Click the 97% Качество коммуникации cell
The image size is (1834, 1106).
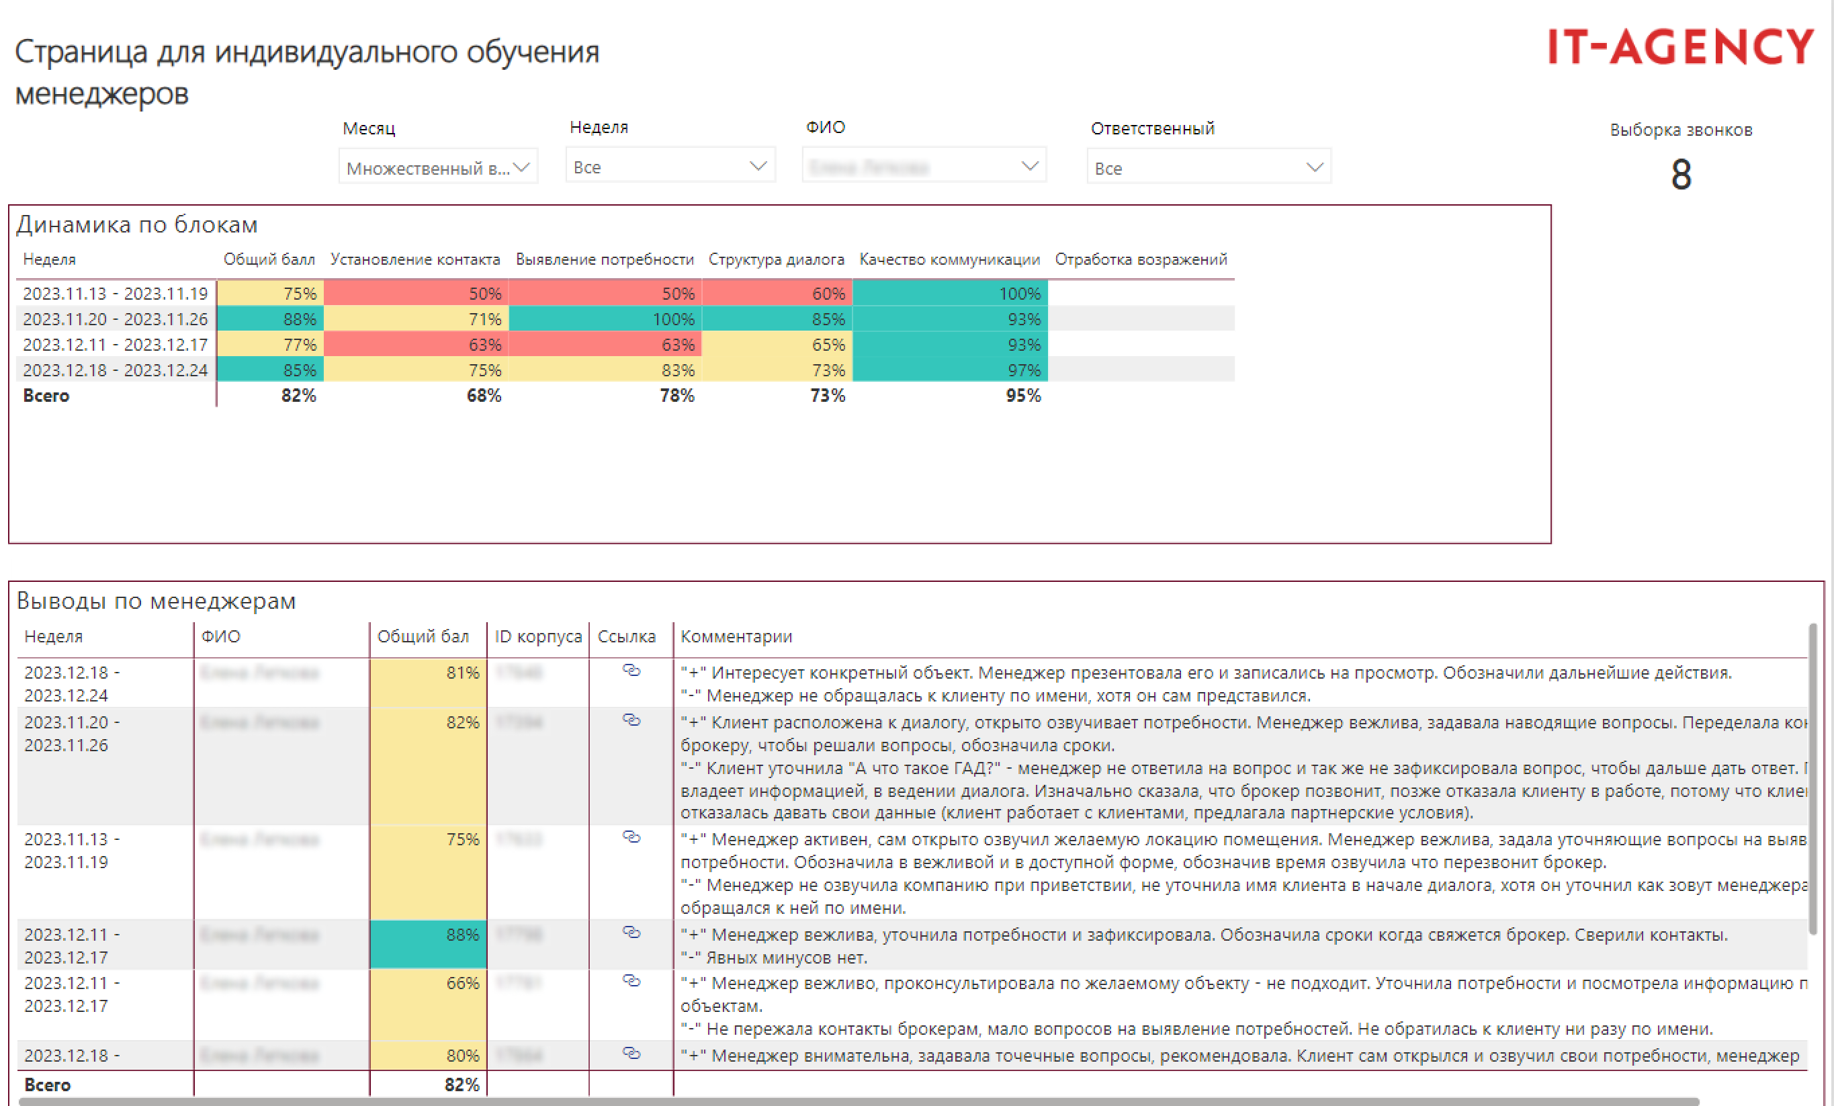[x=951, y=370]
